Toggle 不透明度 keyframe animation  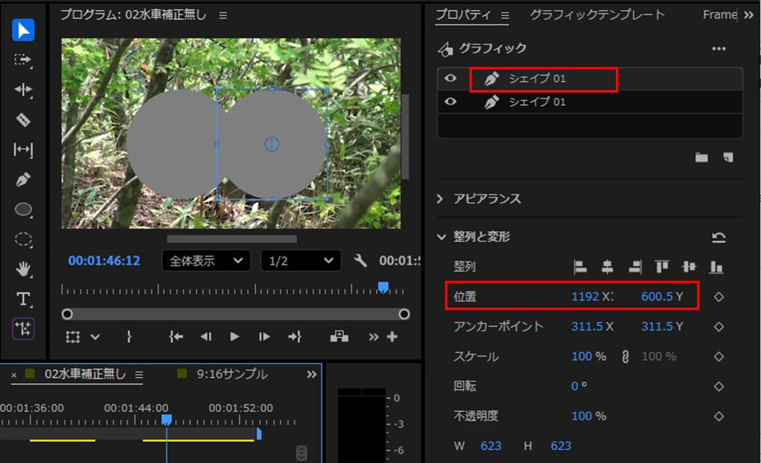(x=719, y=416)
